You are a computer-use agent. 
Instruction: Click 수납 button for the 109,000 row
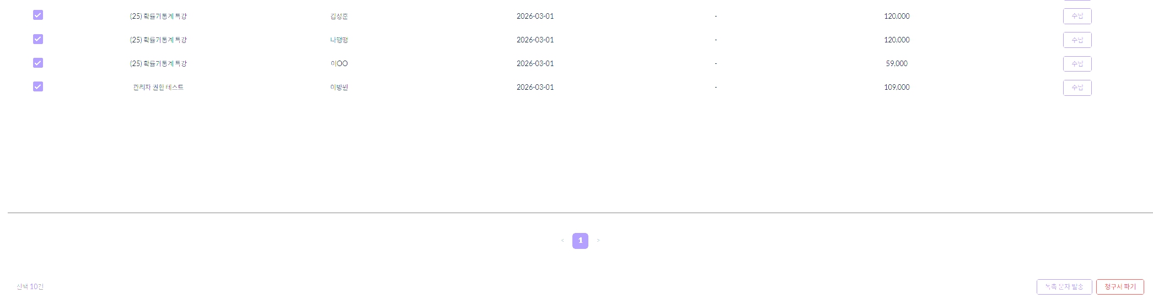coord(1077,88)
